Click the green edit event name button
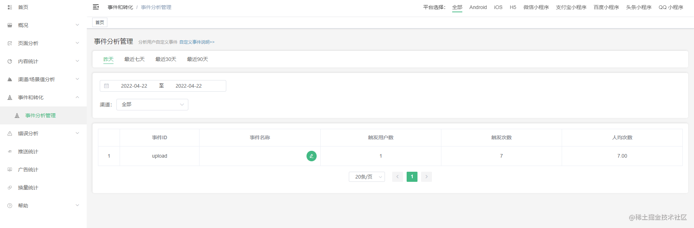694x228 pixels. [312, 156]
